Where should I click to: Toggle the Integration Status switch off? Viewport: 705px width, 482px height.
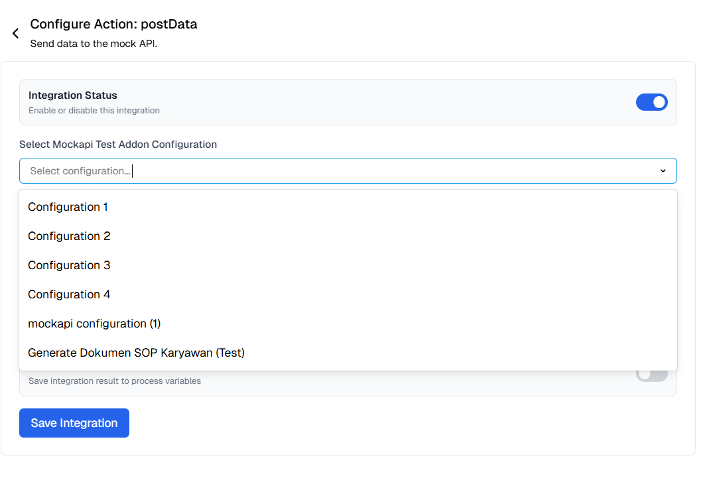click(x=652, y=102)
